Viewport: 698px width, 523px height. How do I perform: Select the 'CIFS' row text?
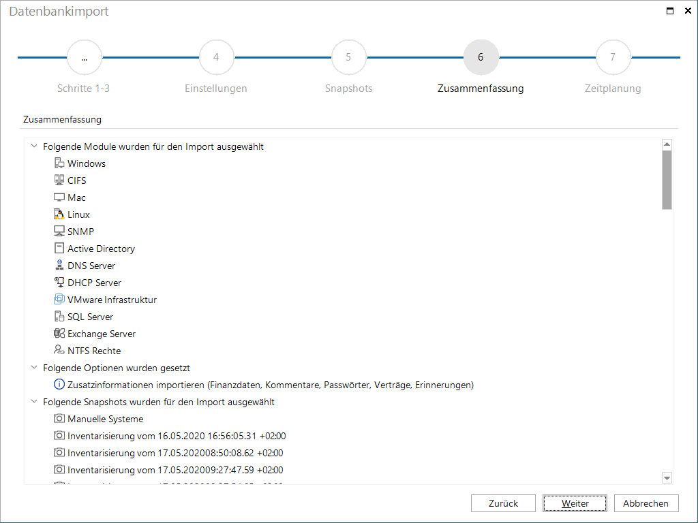pyautogui.click(x=76, y=180)
